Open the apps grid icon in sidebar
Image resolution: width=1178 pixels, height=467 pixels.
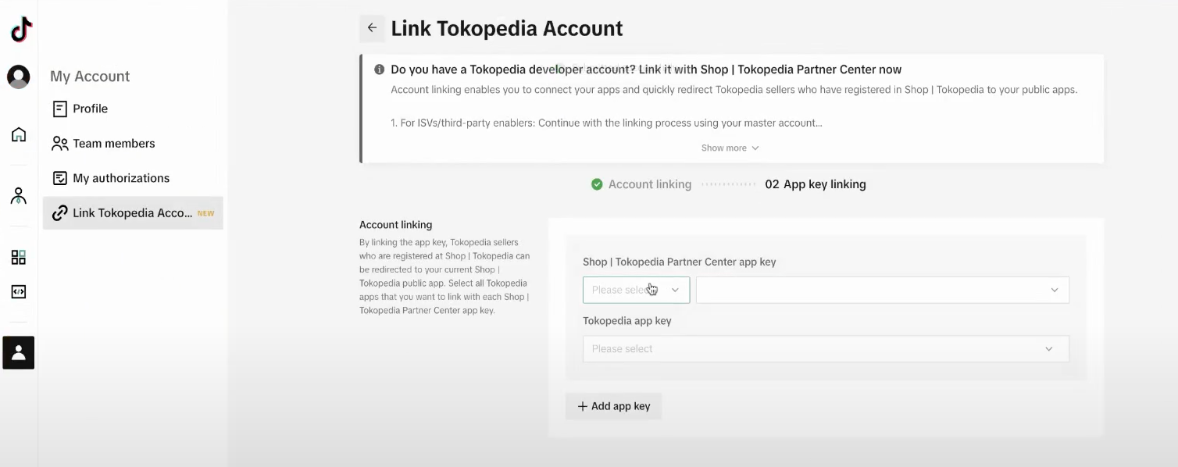pos(19,258)
